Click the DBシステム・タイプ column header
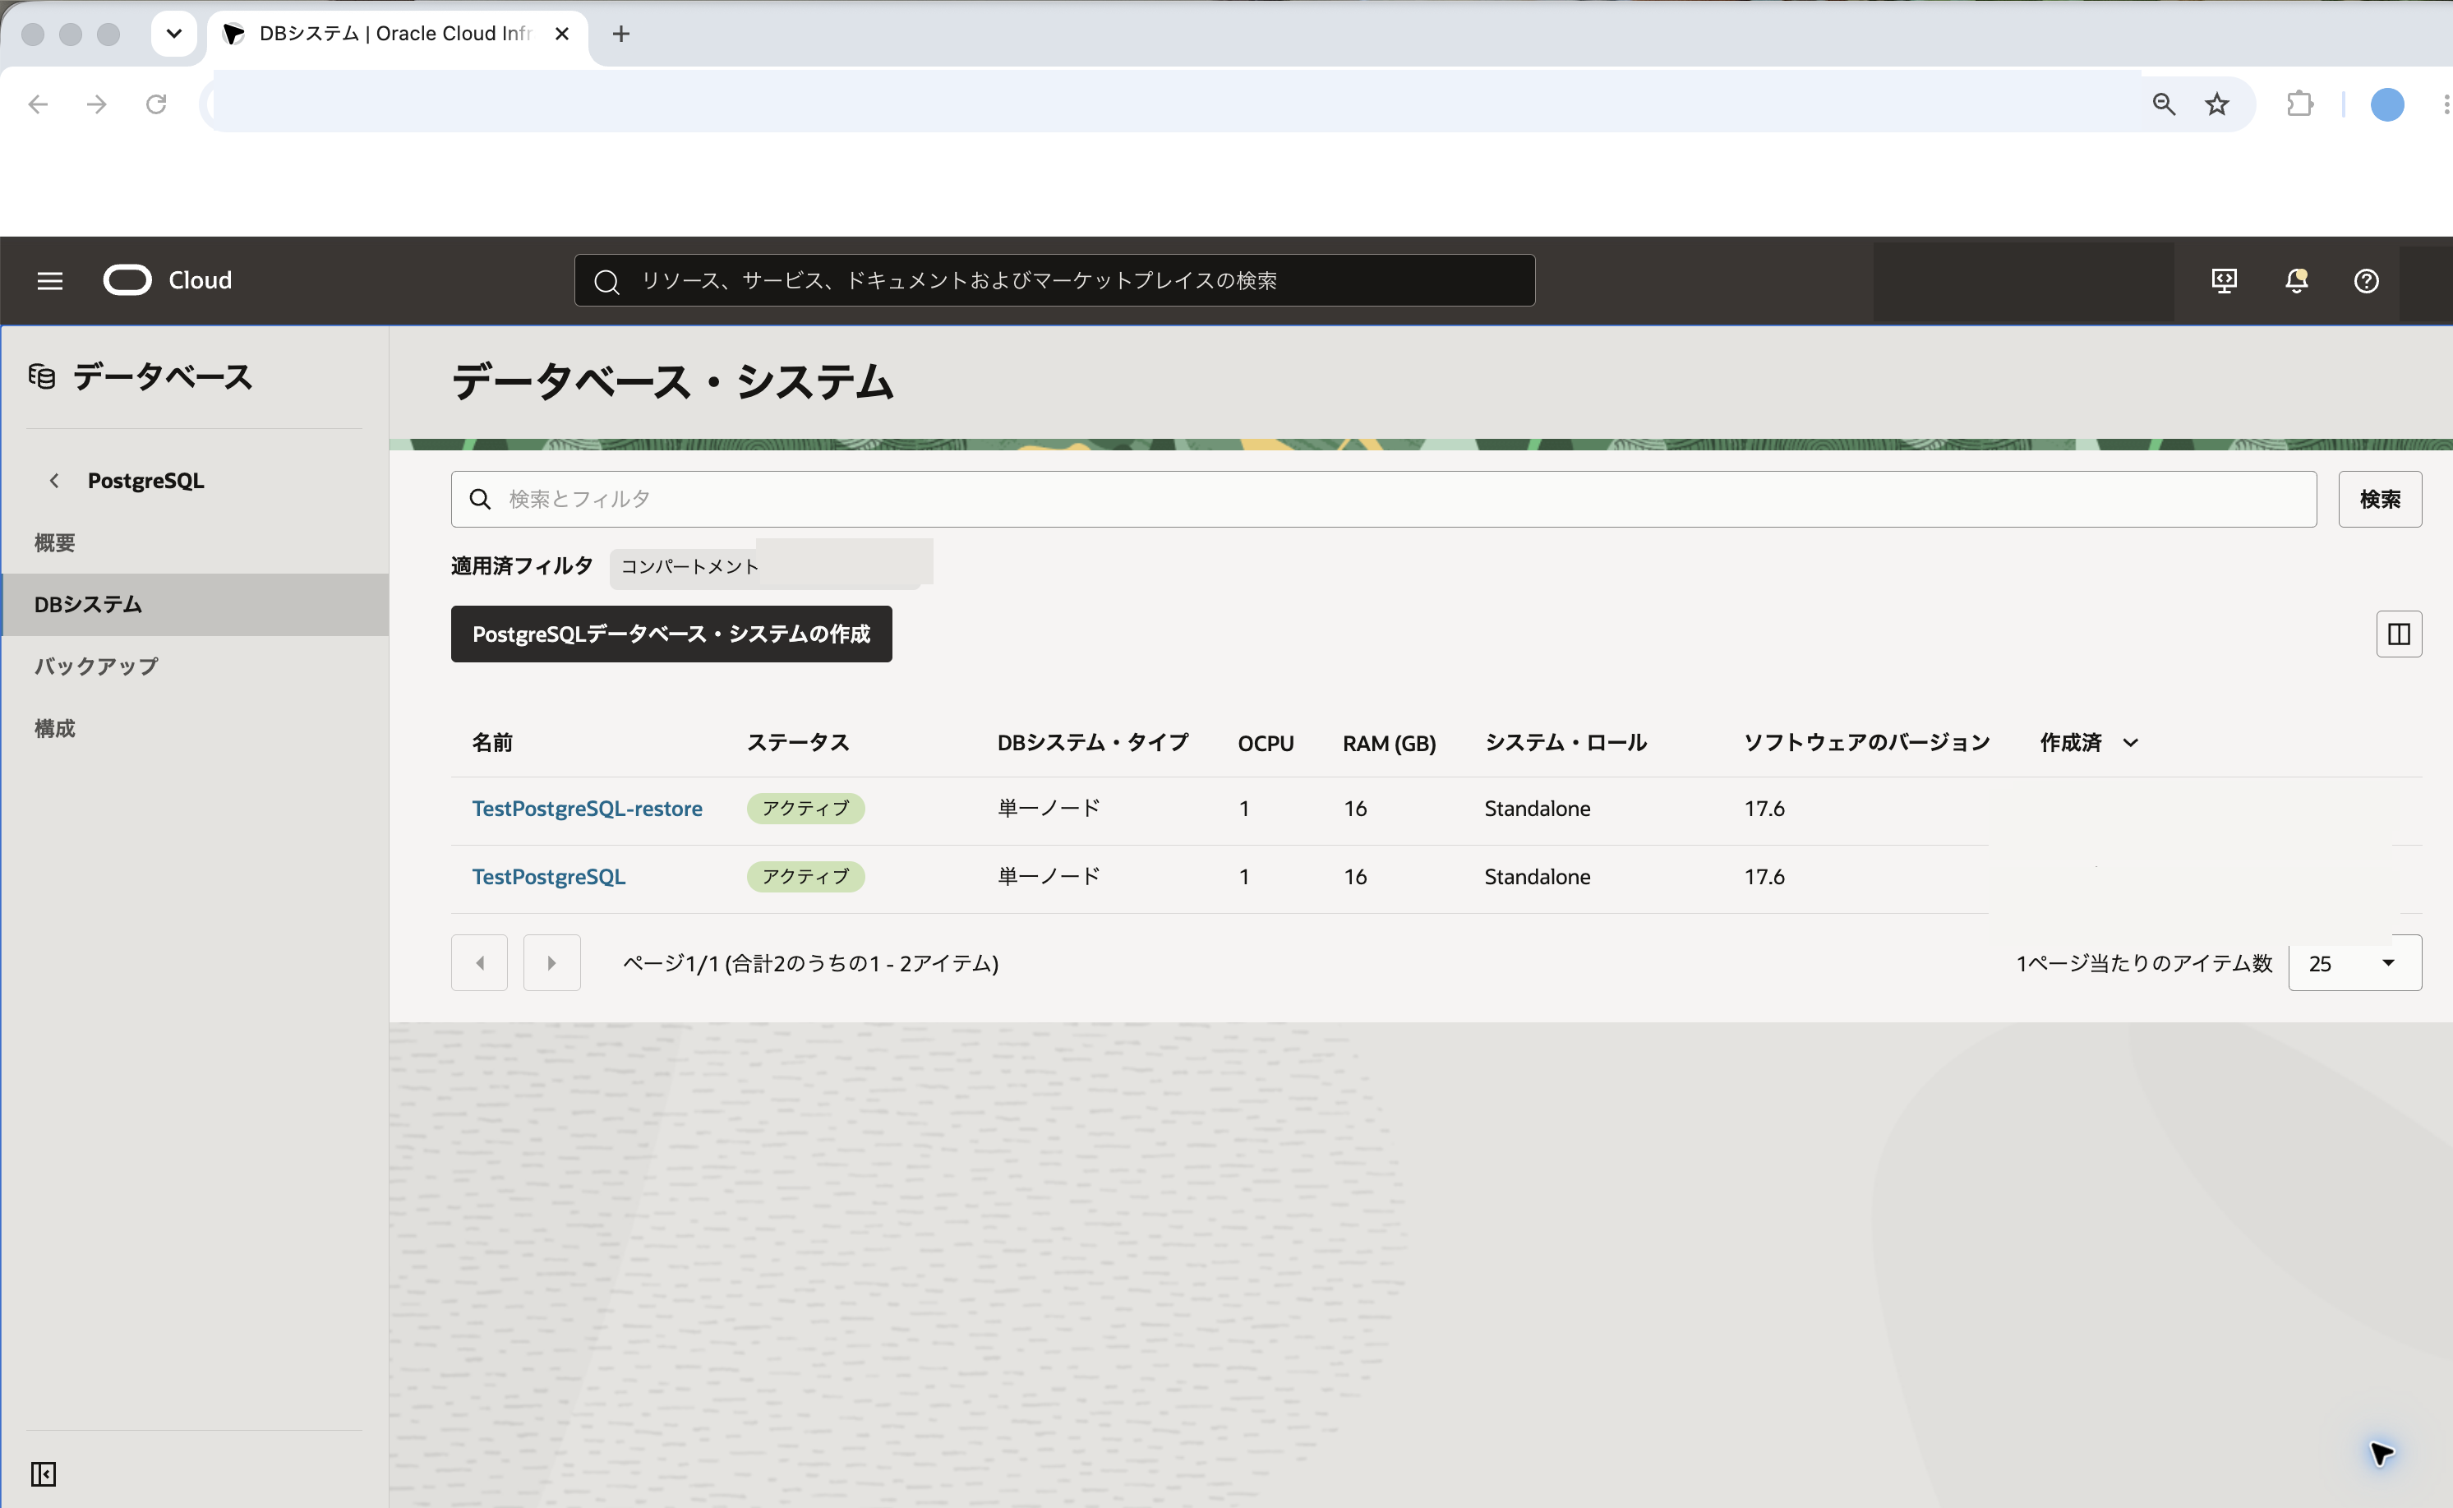 pos(1093,742)
